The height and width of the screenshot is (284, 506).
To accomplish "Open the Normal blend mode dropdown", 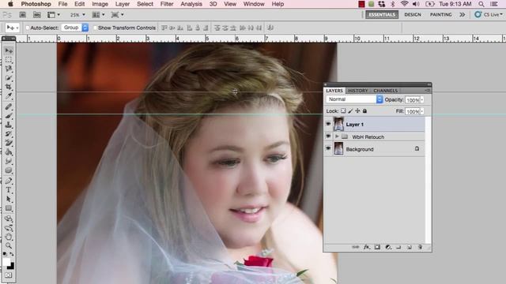I will pyautogui.click(x=354, y=99).
